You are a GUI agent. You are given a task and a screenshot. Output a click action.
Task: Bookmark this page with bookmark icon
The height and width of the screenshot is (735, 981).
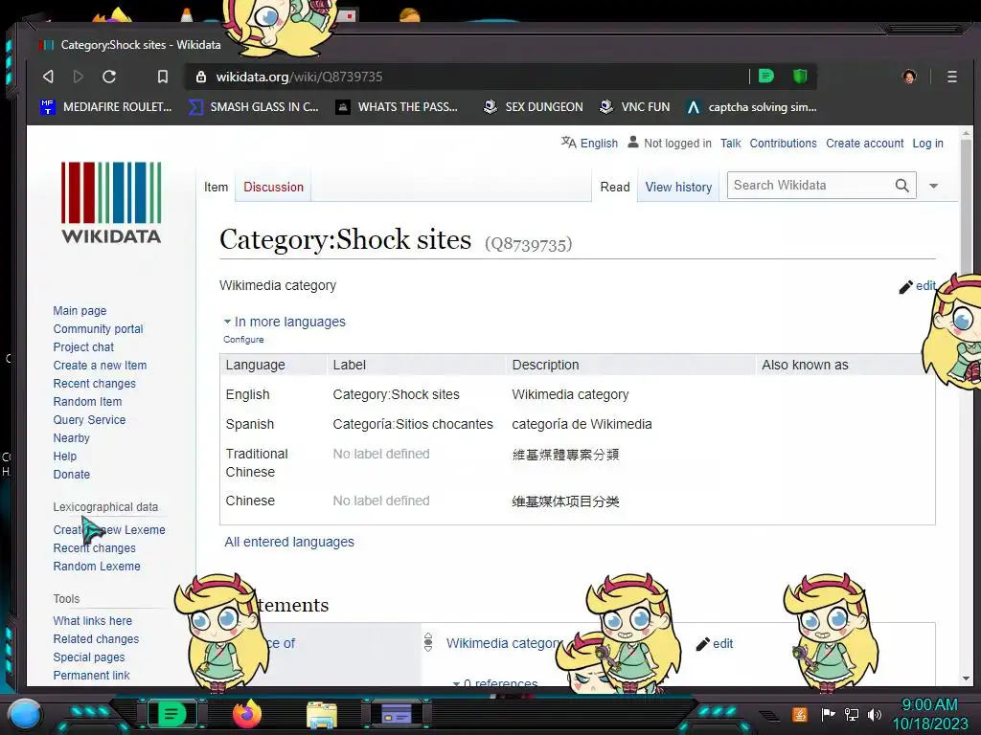point(163,77)
